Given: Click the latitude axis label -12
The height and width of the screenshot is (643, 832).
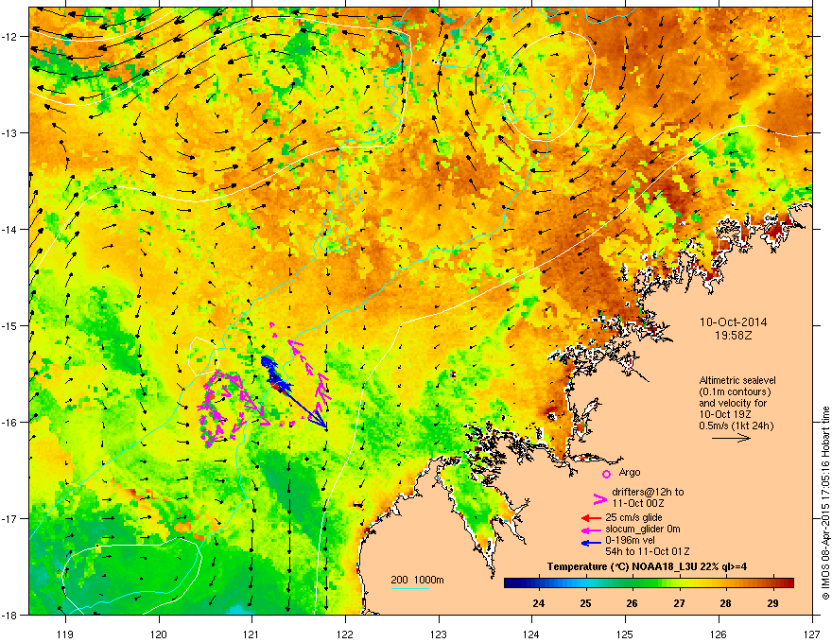Looking at the screenshot, I should click(x=10, y=36).
